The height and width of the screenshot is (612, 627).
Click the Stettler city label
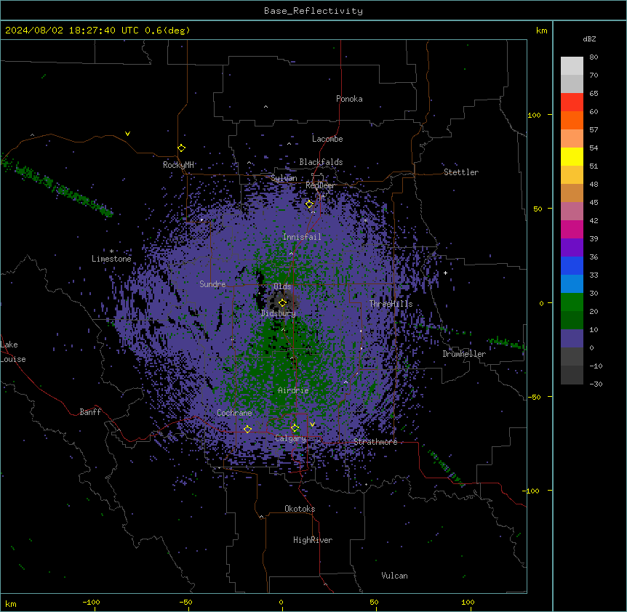[x=461, y=172]
